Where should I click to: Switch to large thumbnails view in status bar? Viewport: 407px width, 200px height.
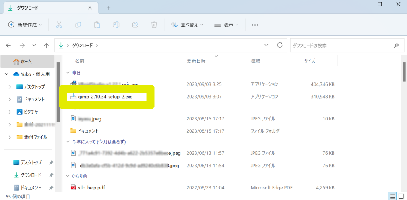[401, 196]
